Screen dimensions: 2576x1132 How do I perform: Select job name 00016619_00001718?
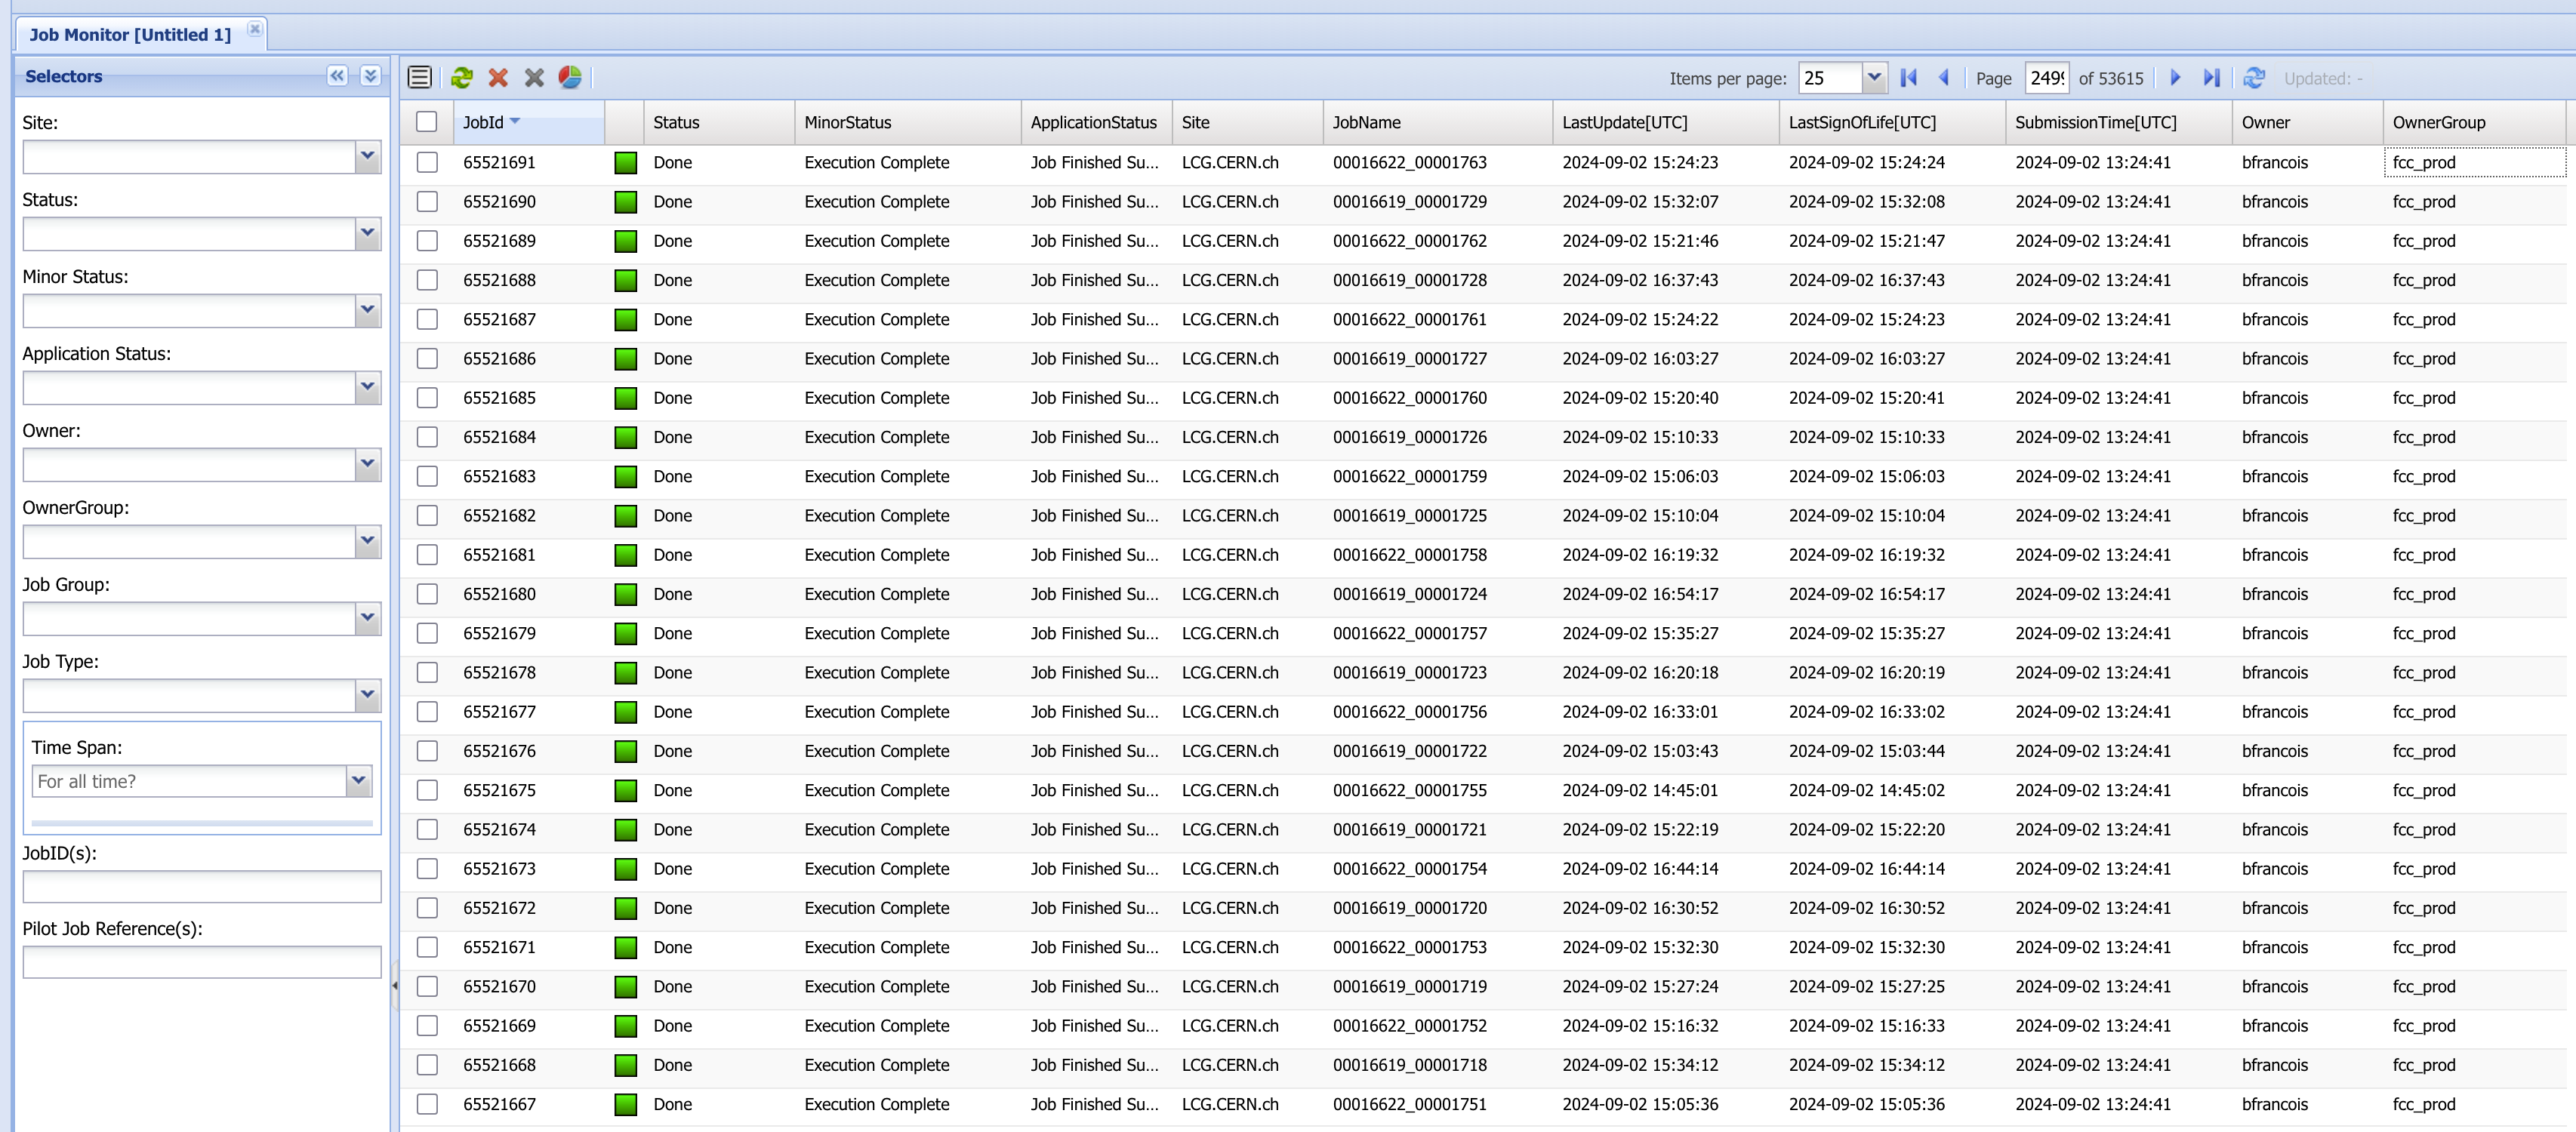tap(1409, 1065)
